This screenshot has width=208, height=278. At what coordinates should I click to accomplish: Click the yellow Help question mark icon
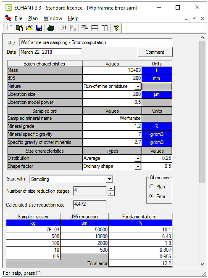[x=116, y=28]
